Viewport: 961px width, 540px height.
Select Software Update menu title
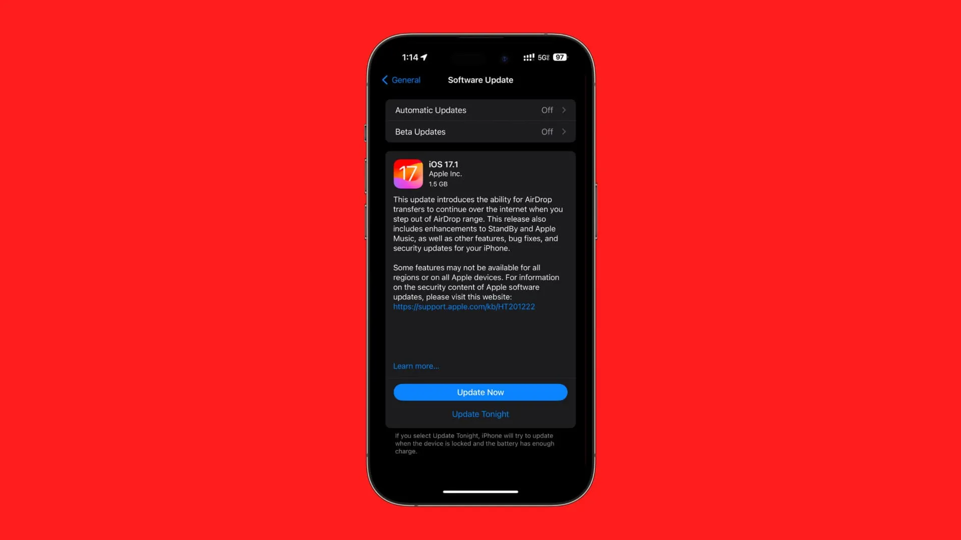480,80
